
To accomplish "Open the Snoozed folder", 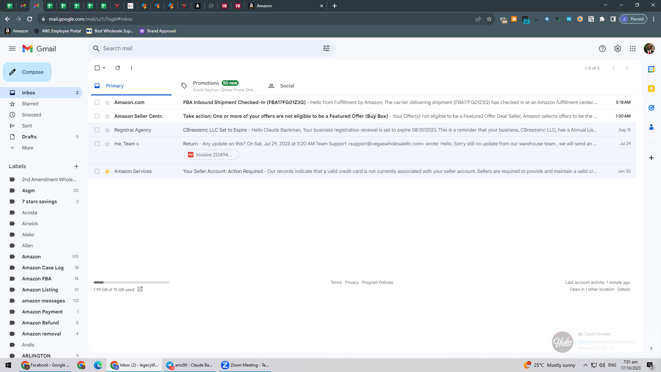I will 41,115.
